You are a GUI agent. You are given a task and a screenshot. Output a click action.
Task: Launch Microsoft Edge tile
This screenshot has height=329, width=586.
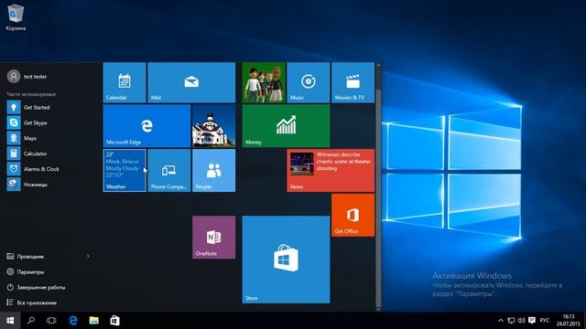[x=146, y=126]
